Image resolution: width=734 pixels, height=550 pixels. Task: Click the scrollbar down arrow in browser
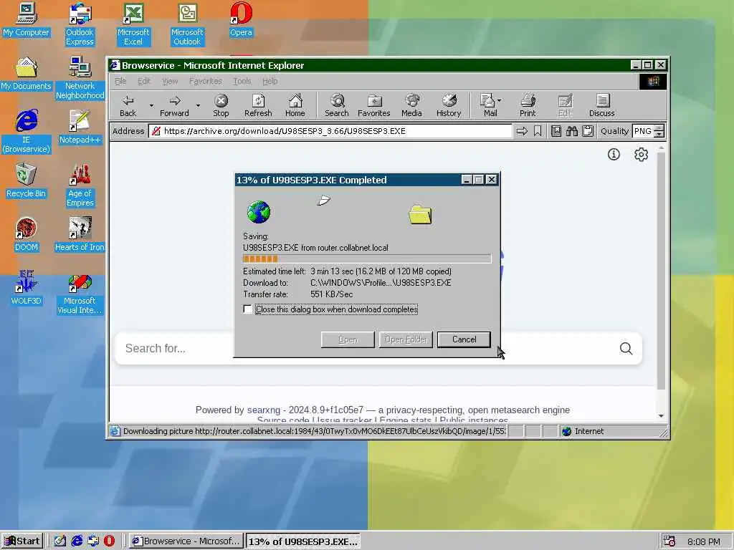[661, 416]
